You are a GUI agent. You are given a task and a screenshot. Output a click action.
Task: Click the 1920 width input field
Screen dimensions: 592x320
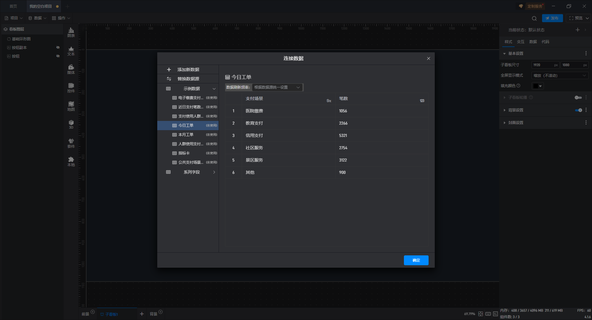(x=545, y=65)
